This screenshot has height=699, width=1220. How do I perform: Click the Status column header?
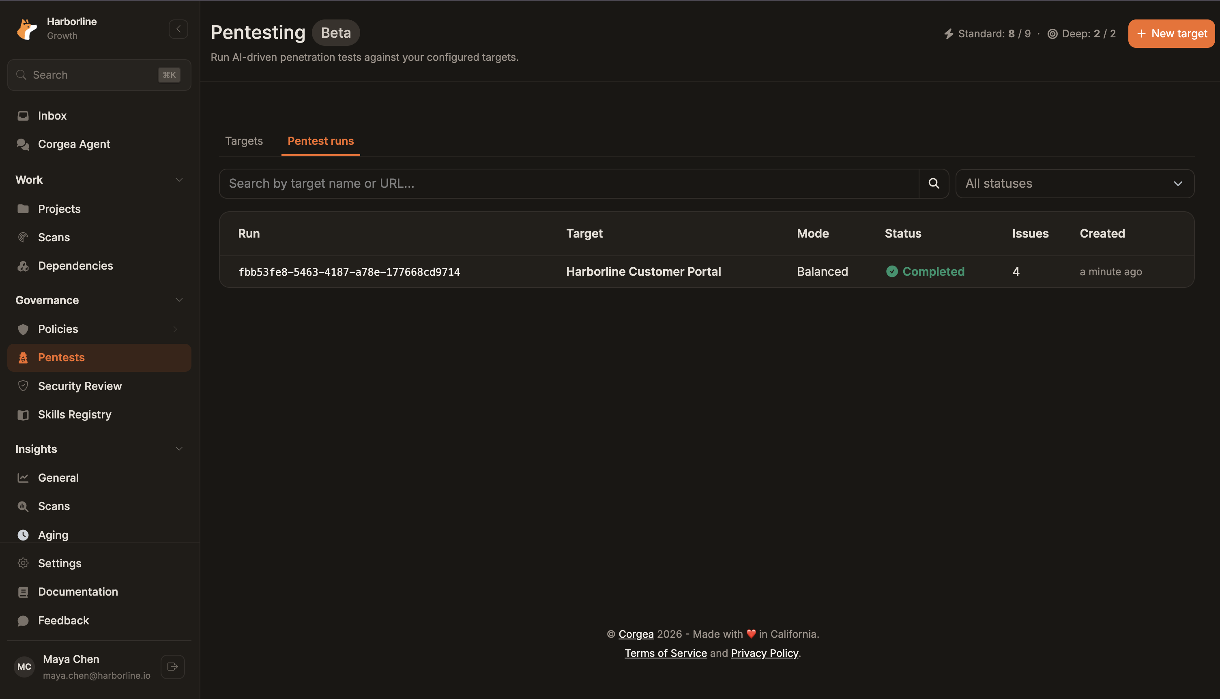click(x=903, y=234)
